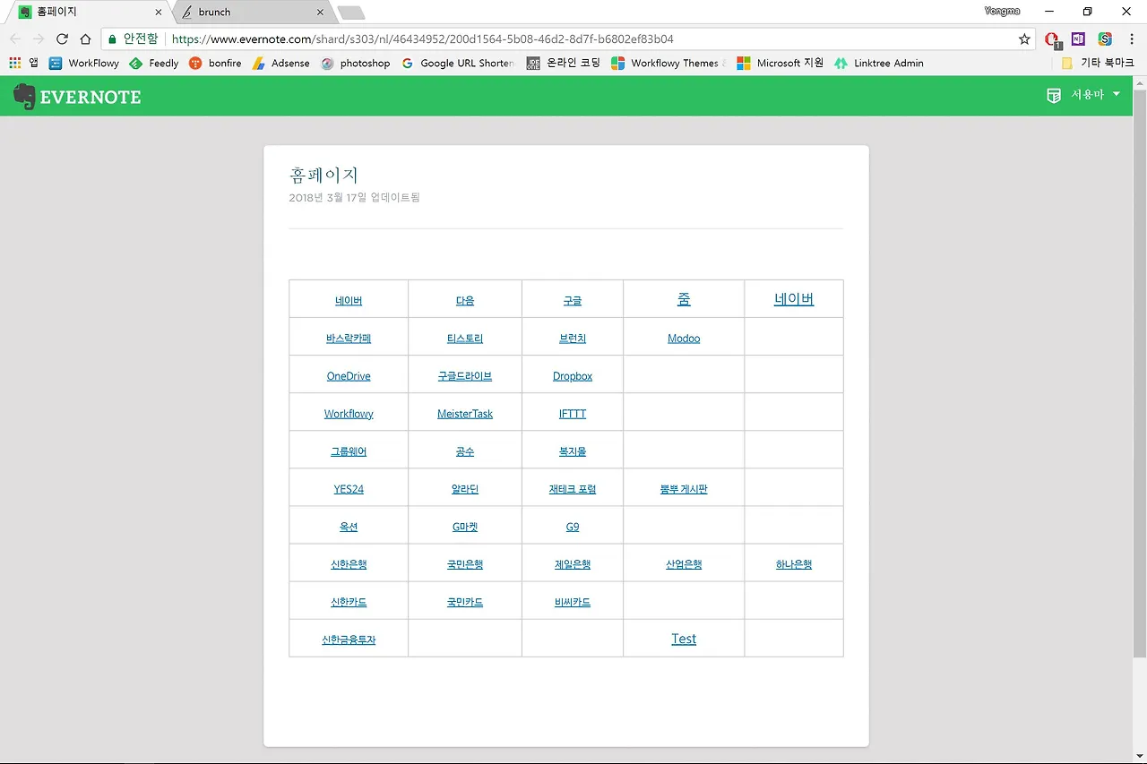Viewport: 1147px width, 764px height.
Task: Open the Microsoft 지원 bookmark
Action: coord(780,63)
